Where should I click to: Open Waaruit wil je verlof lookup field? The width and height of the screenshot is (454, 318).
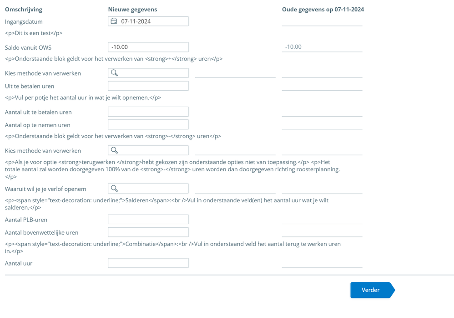pos(148,189)
